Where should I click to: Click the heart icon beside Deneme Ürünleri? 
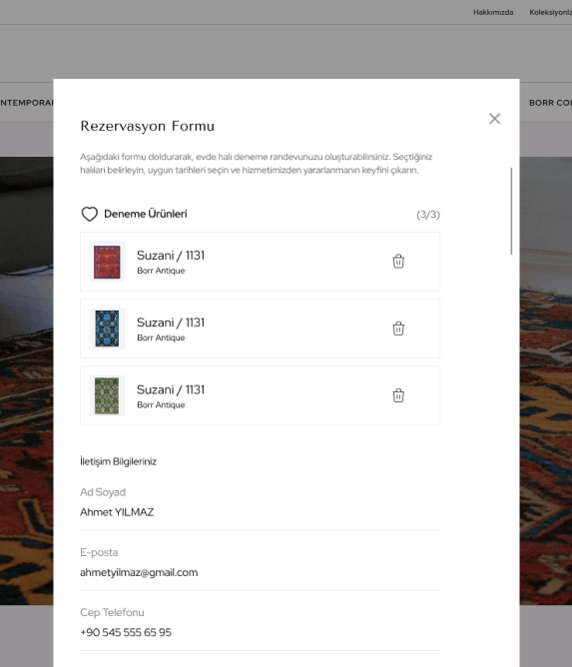[89, 214]
